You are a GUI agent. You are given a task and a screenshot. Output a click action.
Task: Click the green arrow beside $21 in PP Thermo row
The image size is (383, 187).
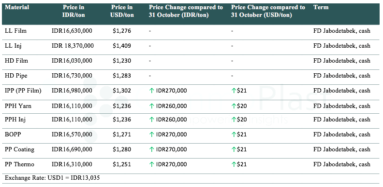(234, 164)
